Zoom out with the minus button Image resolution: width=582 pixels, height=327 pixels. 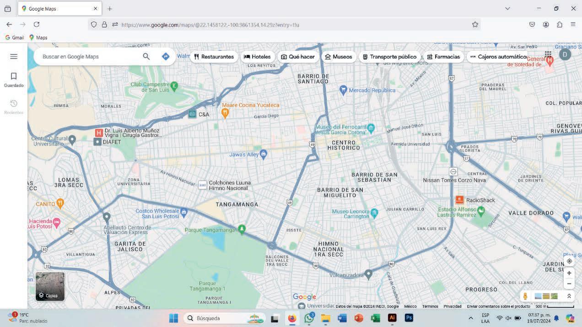pos(569,284)
